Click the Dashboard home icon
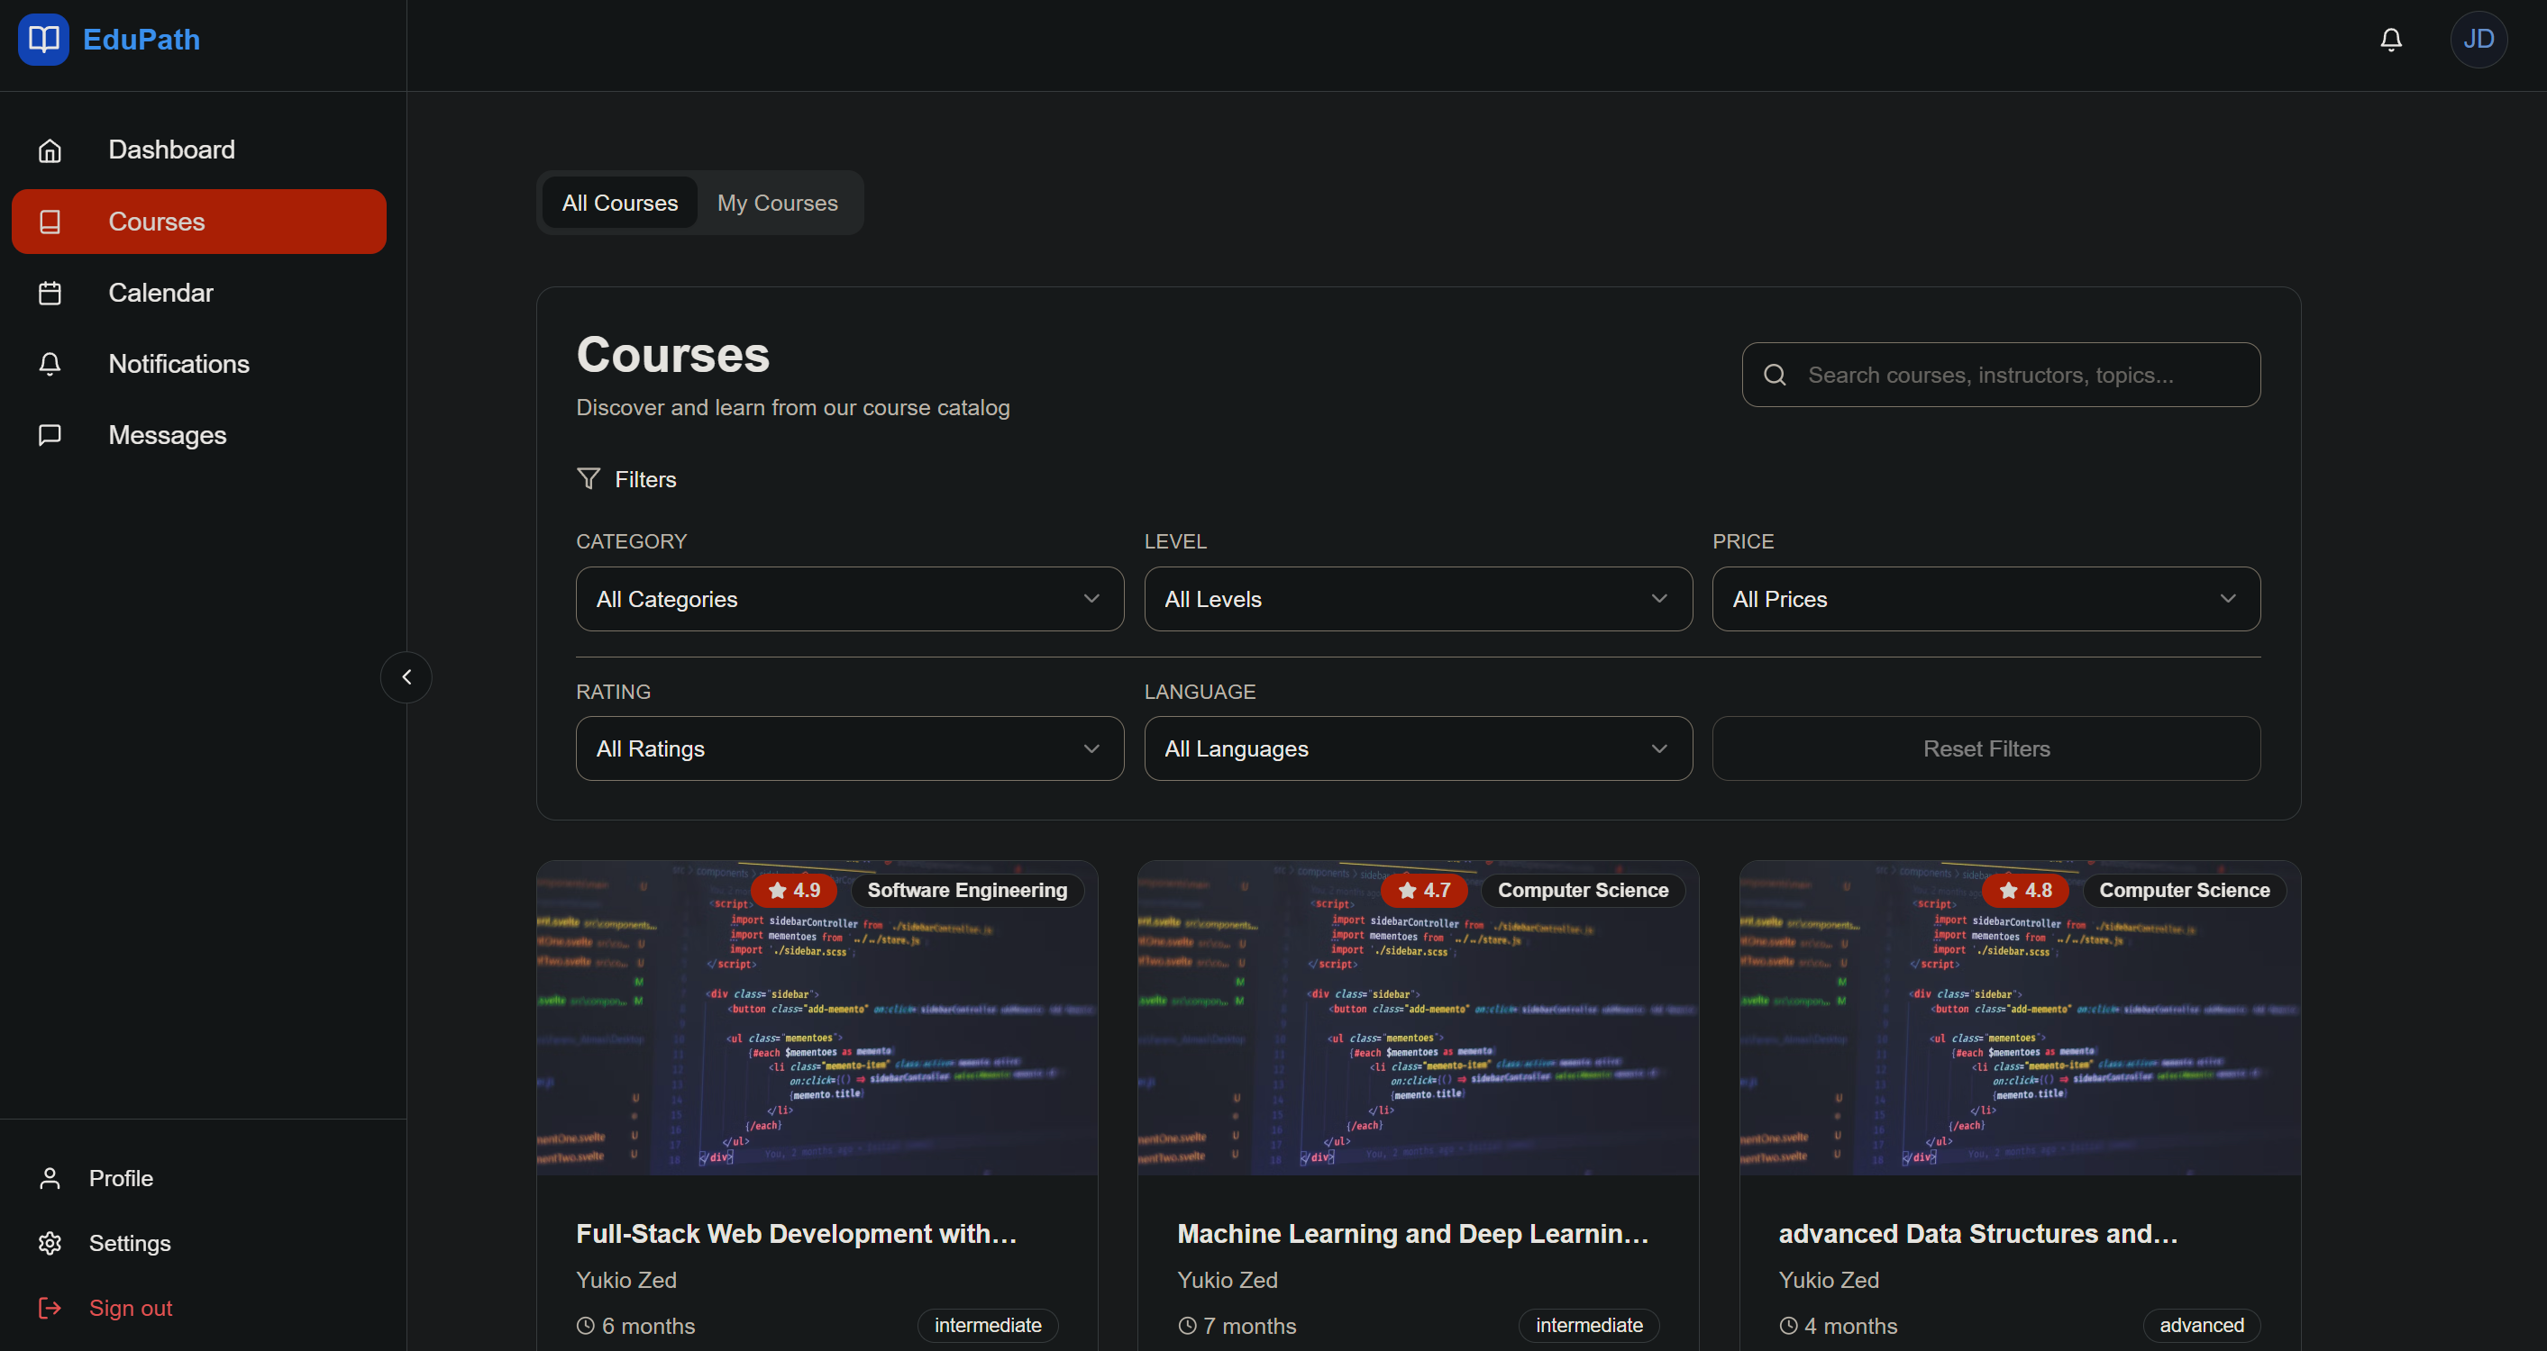 pyautogui.click(x=50, y=150)
